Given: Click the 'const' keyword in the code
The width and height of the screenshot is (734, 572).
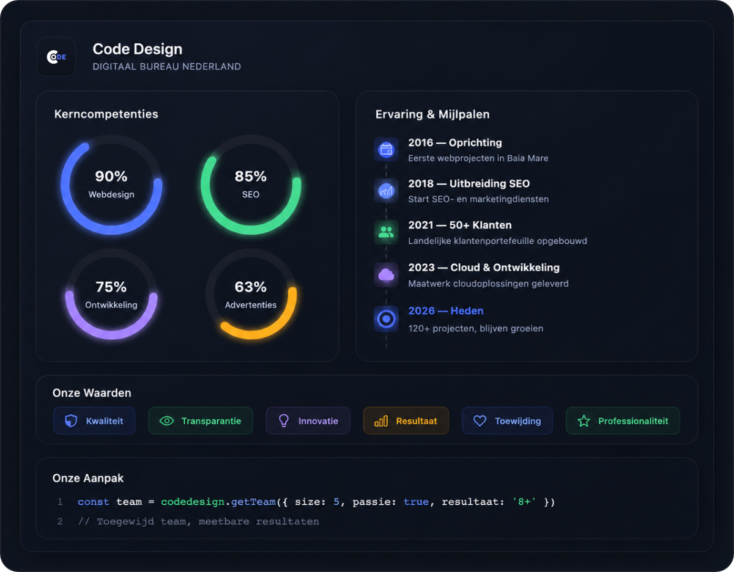Looking at the screenshot, I should (94, 502).
